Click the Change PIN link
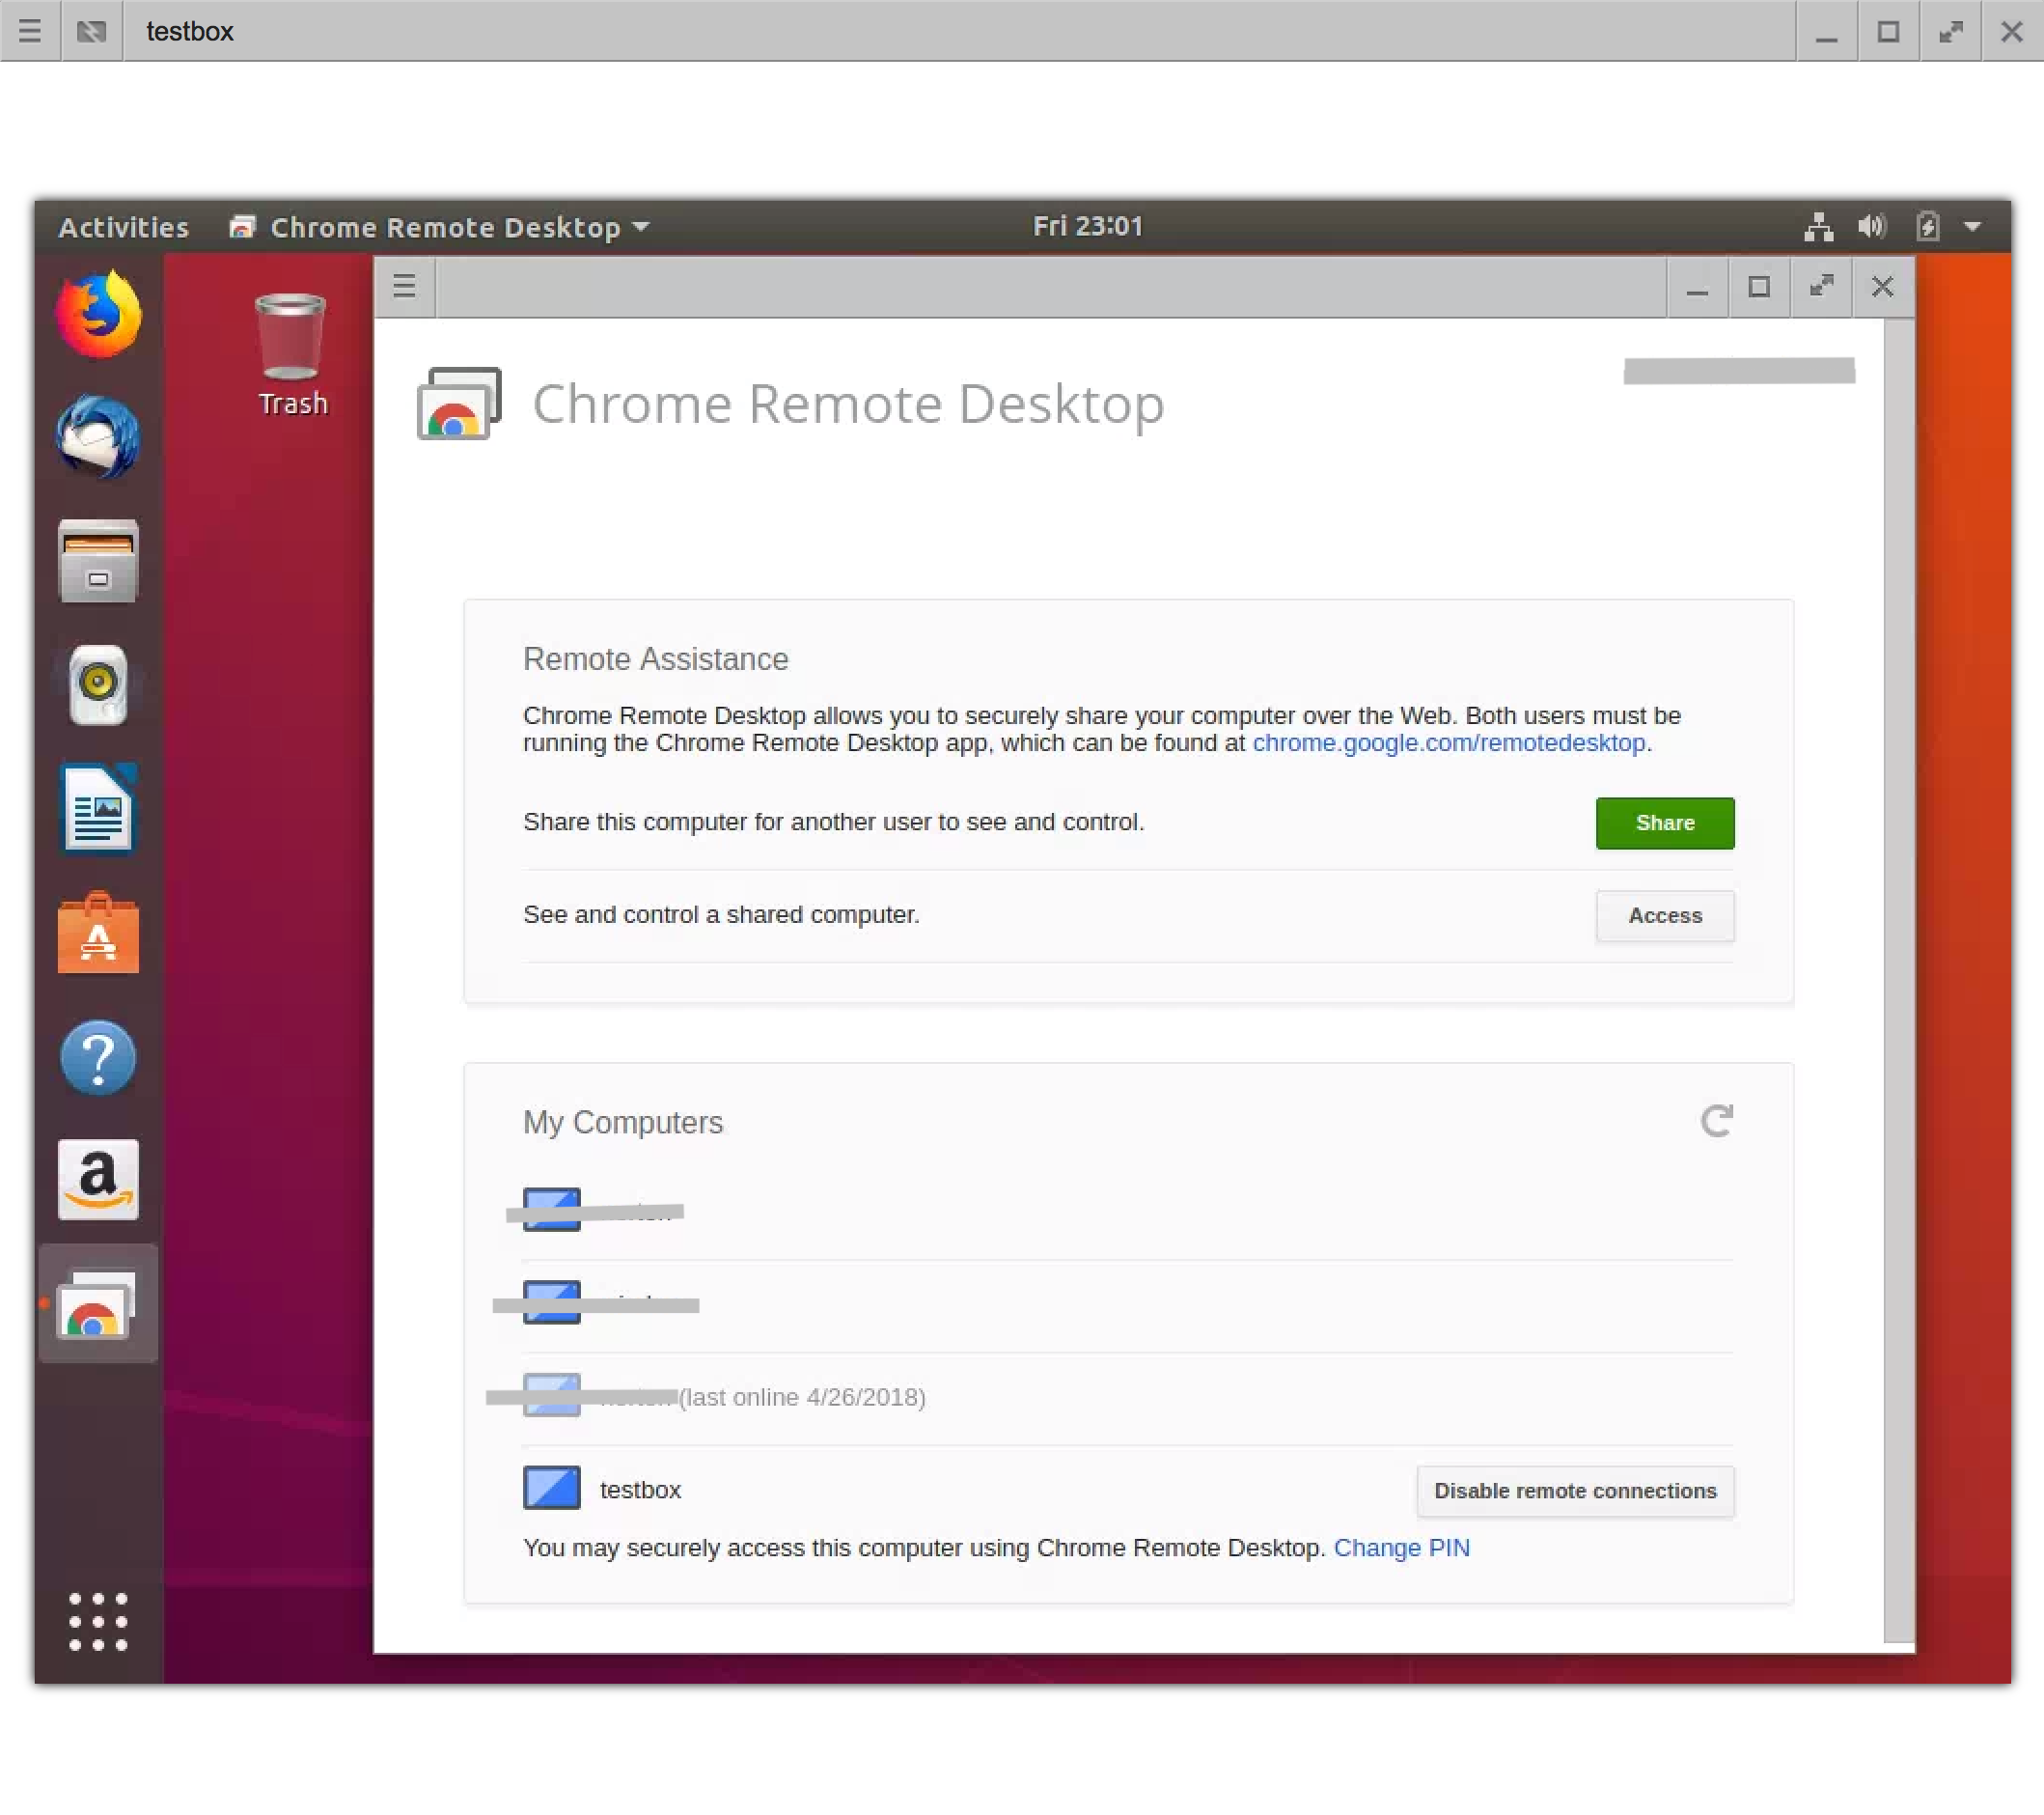The width and height of the screenshot is (2044, 1815). tap(1401, 1547)
